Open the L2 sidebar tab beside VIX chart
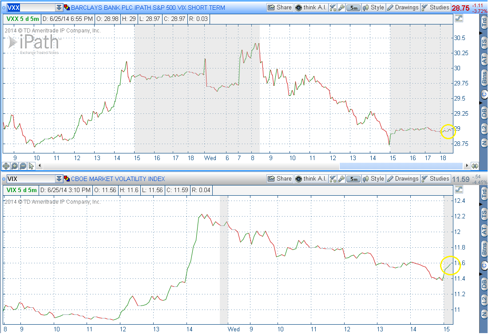This screenshot has width=488, height=334. [x=484, y=298]
